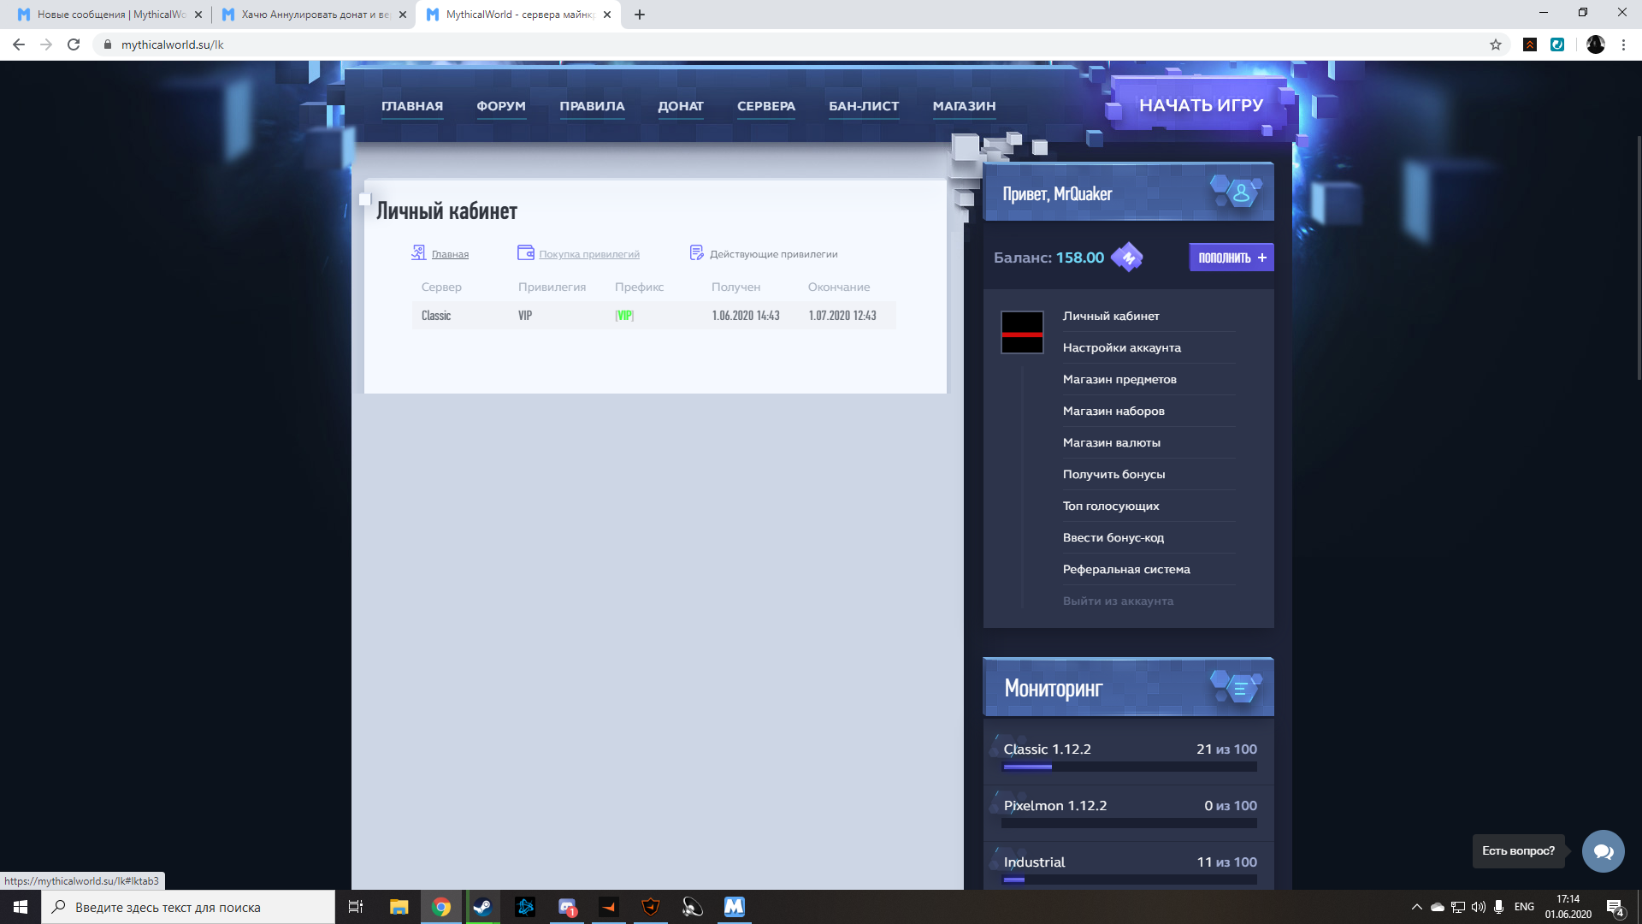Open File Explorer from taskbar
1642x924 pixels.
click(399, 907)
